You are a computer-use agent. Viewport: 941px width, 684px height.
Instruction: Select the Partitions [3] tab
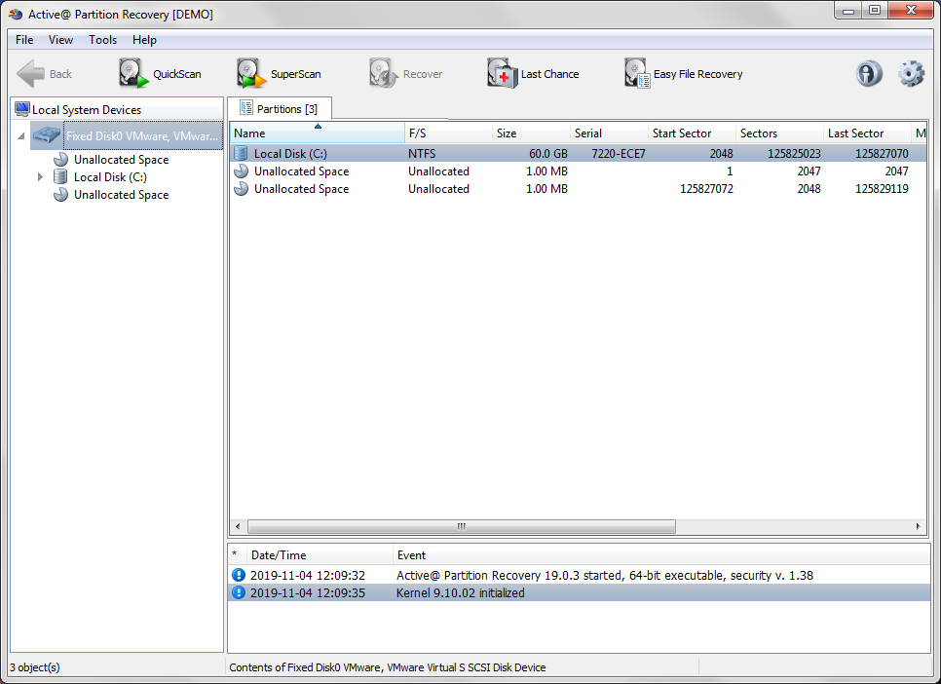pyautogui.click(x=279, y=109)
